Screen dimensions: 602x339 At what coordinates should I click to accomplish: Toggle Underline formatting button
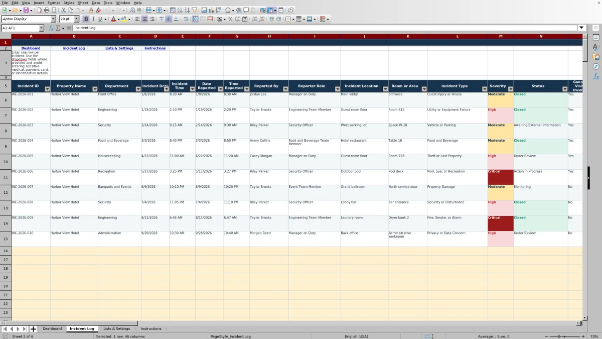[x=100, y=19]
